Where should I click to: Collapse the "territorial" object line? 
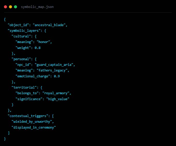[x=27, y=87]
